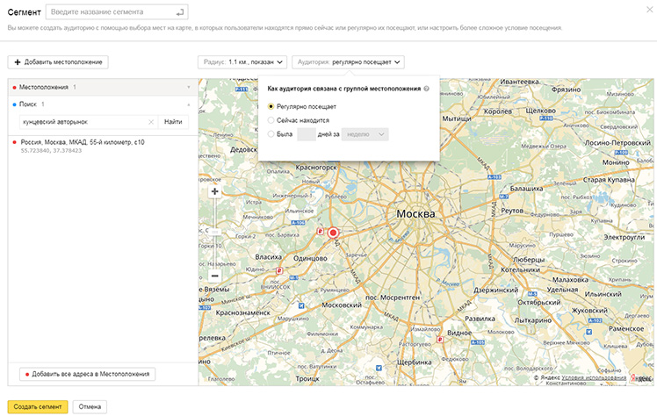Select the 'Была' radio option
This screenshot has height=416, width=657.
pos(271,134)
